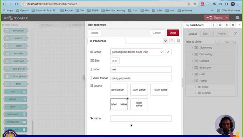Open the Group dropdown Home Floor Plan
This screenshot has height=137, width=243.
point(137,52)
